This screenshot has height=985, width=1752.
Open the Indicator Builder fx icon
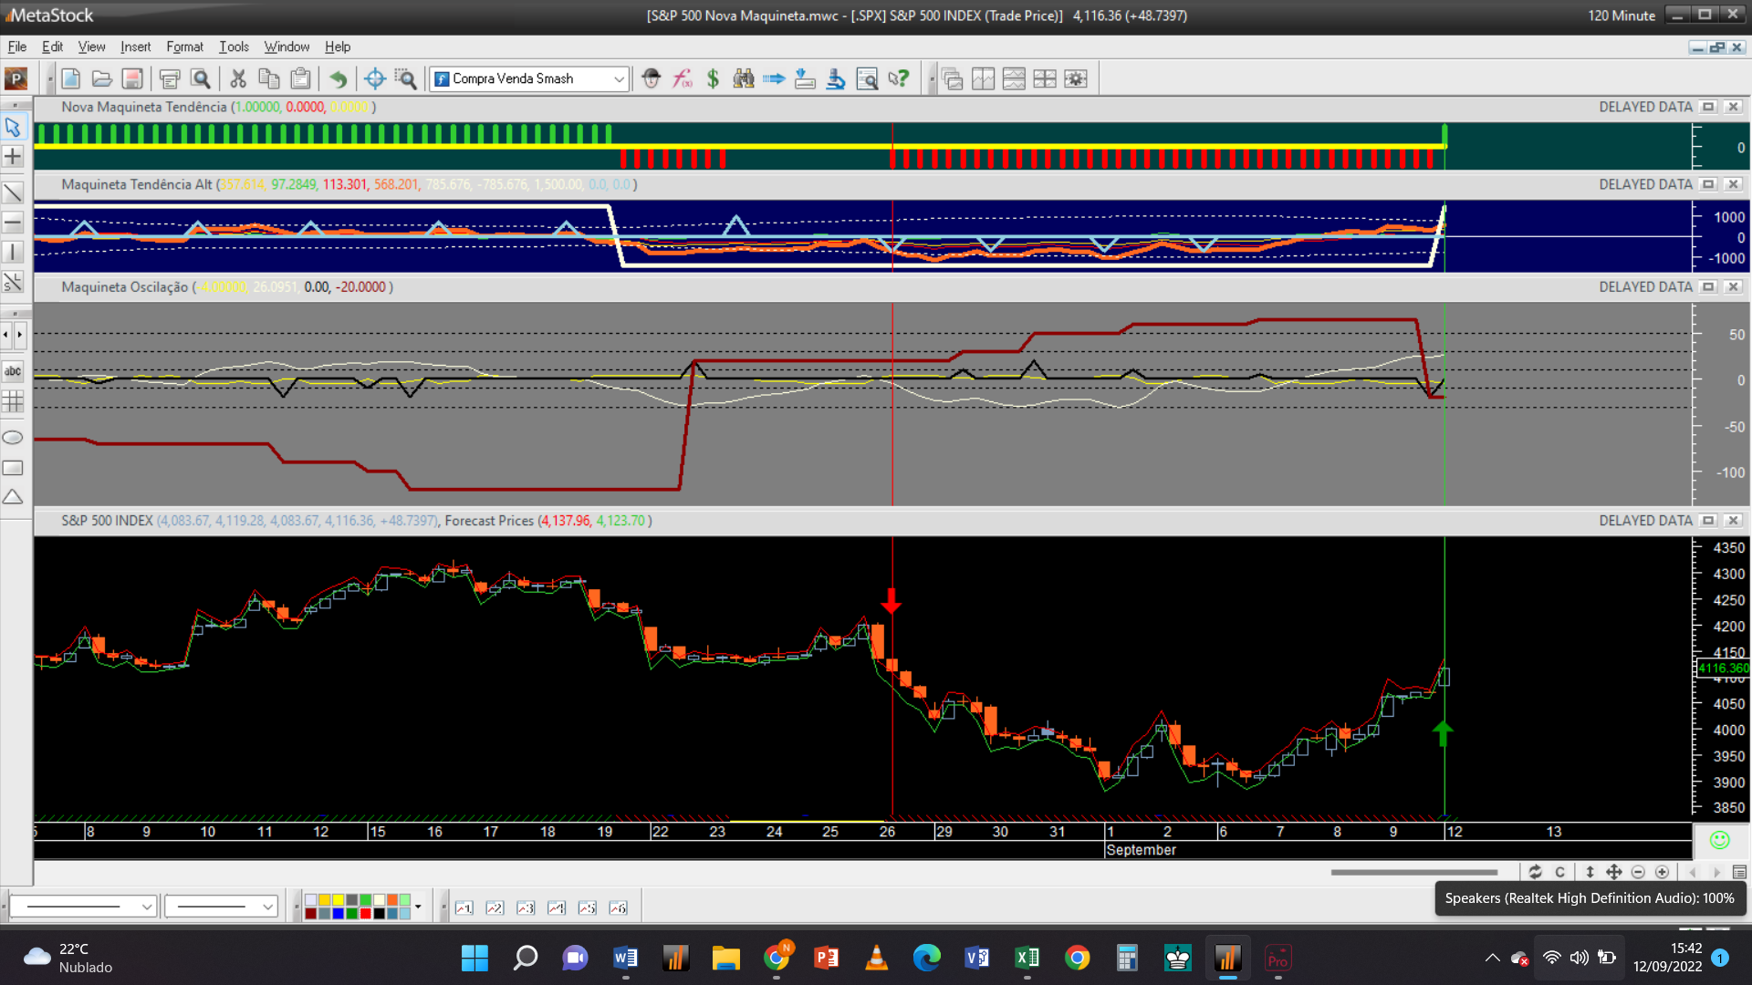click(683, 78)
